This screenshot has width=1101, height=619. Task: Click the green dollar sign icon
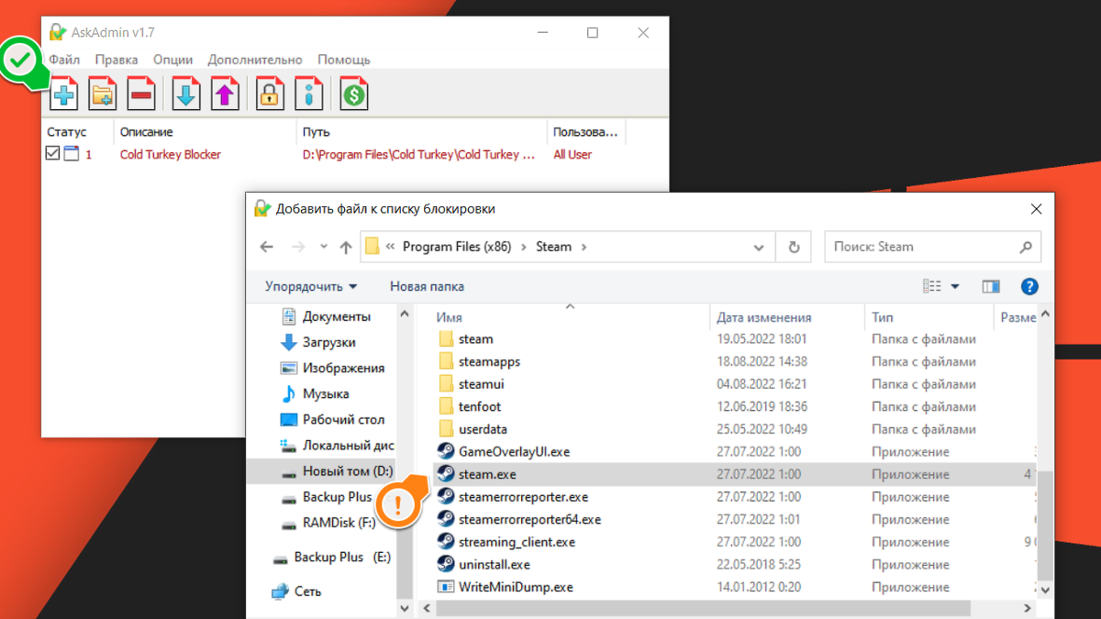point(354,94)
